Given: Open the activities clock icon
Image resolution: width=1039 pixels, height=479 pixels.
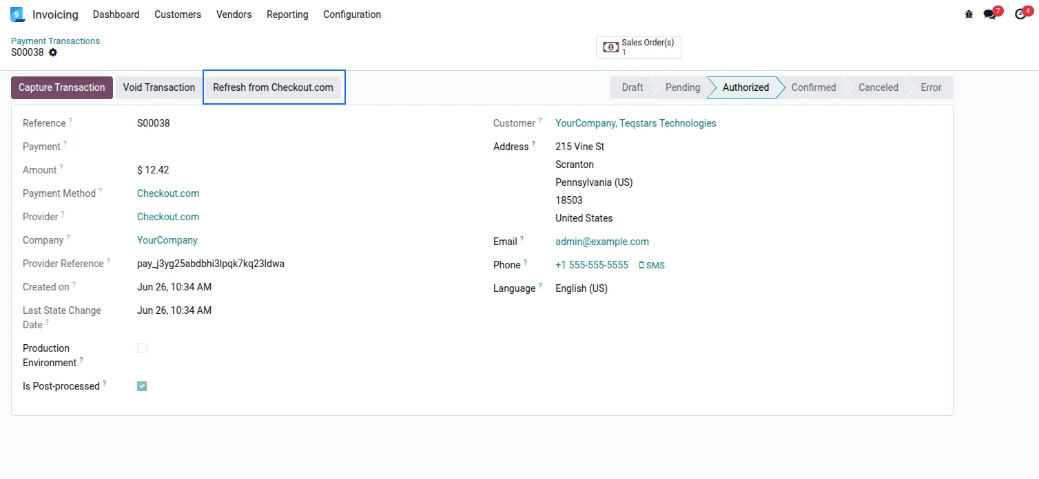Looking at the screenshot, I should point(1020,14).
